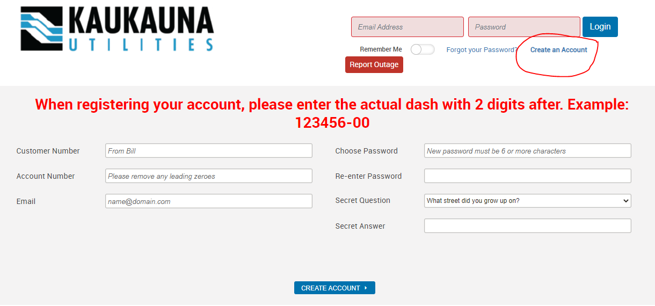Viewport: 655px width, 306px height.
Task: Click the Re-enter Password field
Action: pyautogui.click(x=527, y=176)
